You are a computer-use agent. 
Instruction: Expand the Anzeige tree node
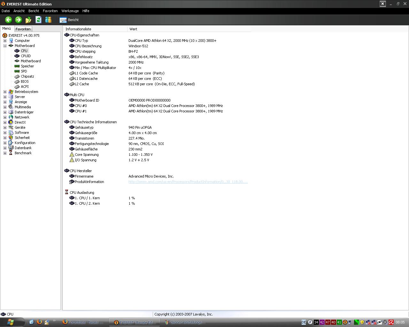coord(5,102)
